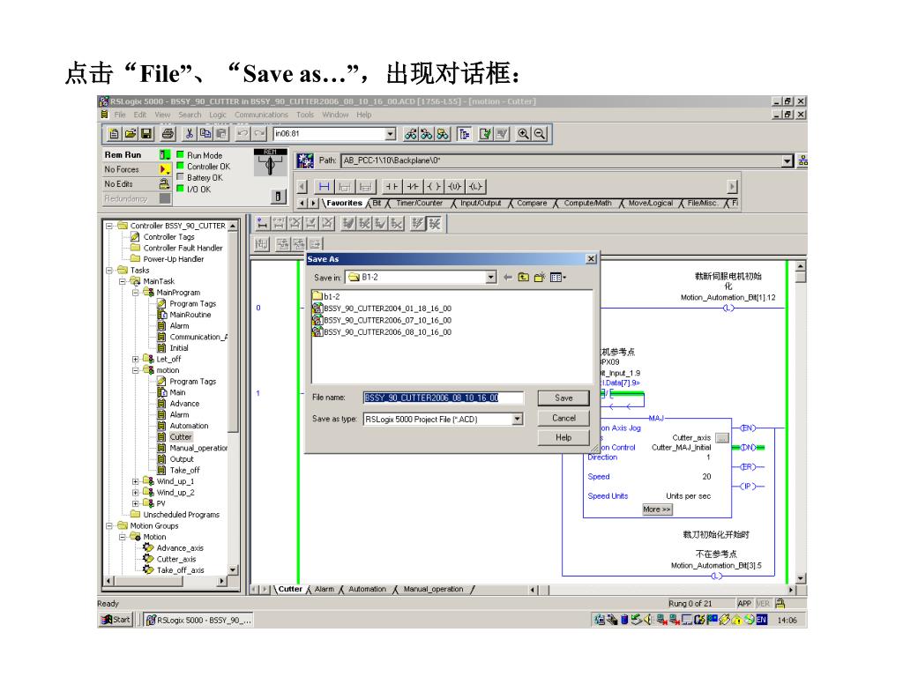Click the Up One Level folder icon
This screenshot has width=903, height=677.
point(523,278)
